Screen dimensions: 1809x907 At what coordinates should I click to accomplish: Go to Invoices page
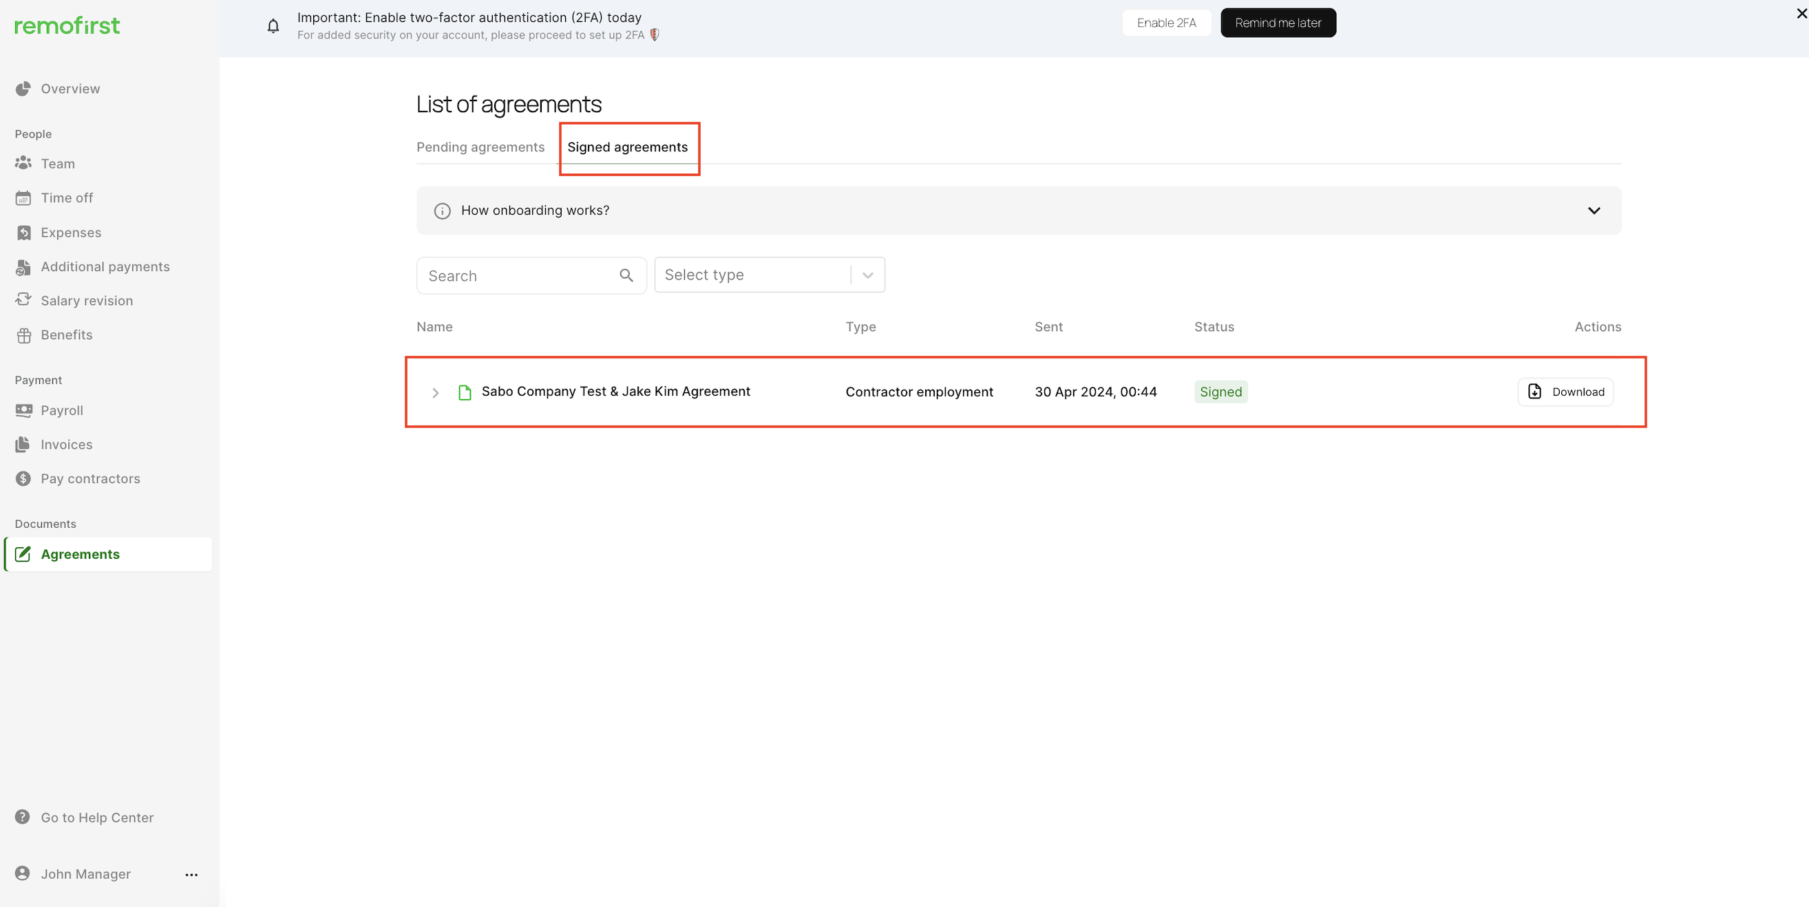coord(67,445)
